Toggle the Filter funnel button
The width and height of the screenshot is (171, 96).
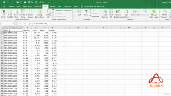pos(86,13)
